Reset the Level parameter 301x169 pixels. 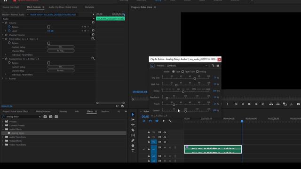point(93,30)
